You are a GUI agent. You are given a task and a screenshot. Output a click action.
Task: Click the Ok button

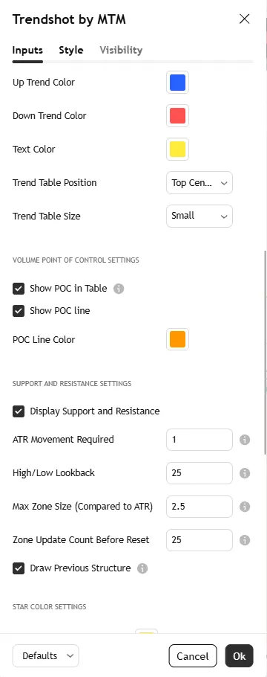point(239,656)
